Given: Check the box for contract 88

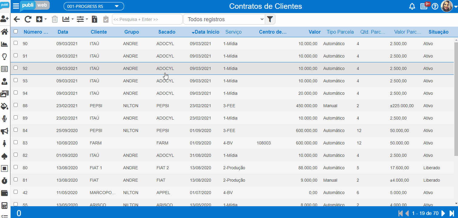Looking at the screenshot, I should (16, 105).
